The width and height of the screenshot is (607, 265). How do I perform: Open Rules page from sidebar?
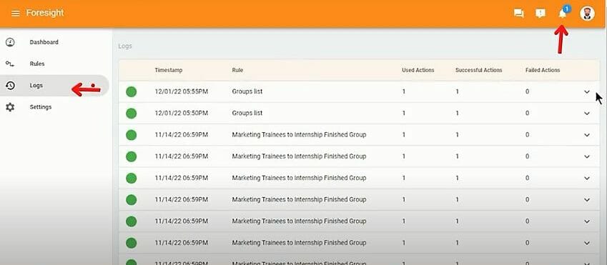click(37, 64)
